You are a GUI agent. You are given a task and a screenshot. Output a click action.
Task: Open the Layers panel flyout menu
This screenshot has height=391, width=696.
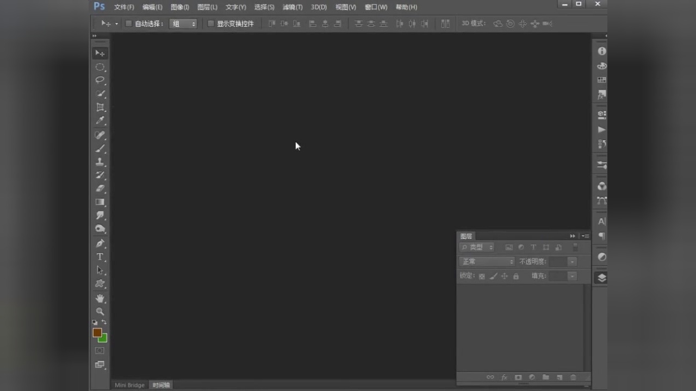(x=585, y=236)
